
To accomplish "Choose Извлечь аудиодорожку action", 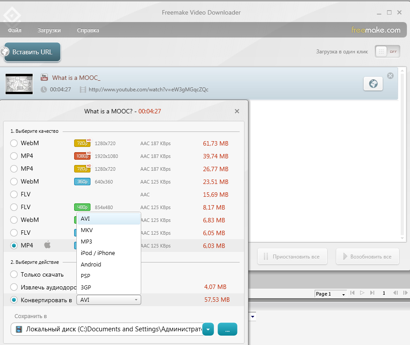I will point(14,287).
